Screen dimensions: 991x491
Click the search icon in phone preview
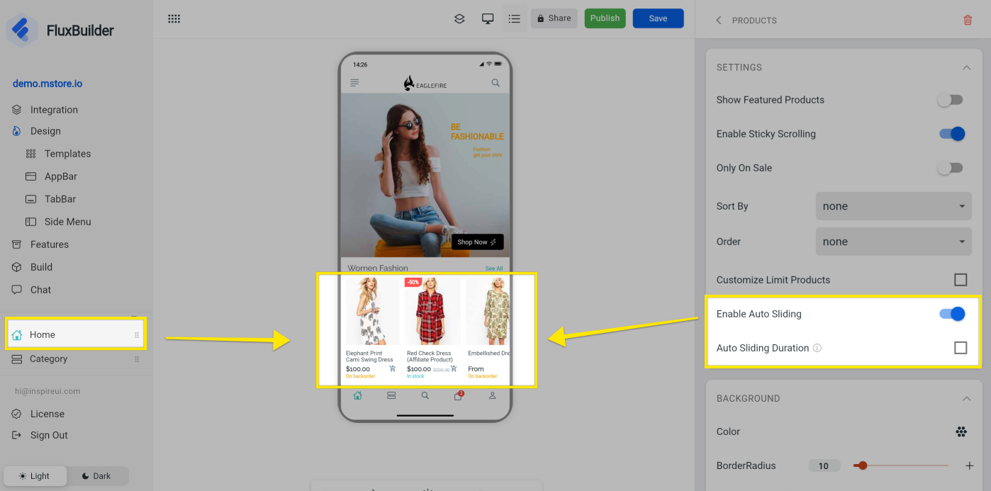[x=495, y=83]
